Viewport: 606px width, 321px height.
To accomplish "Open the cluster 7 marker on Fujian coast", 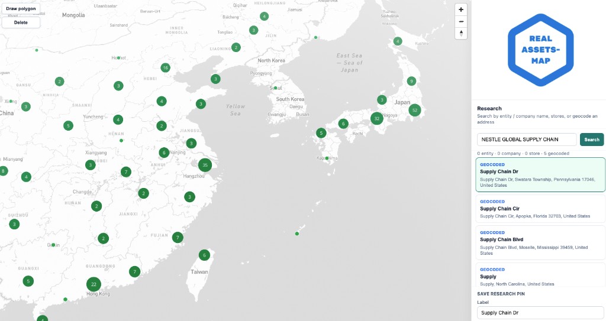I will click(178, 238).
